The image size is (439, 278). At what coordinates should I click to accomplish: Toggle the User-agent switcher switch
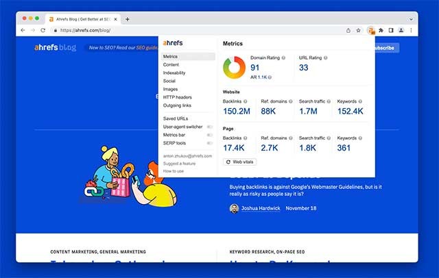coord(209,127)
